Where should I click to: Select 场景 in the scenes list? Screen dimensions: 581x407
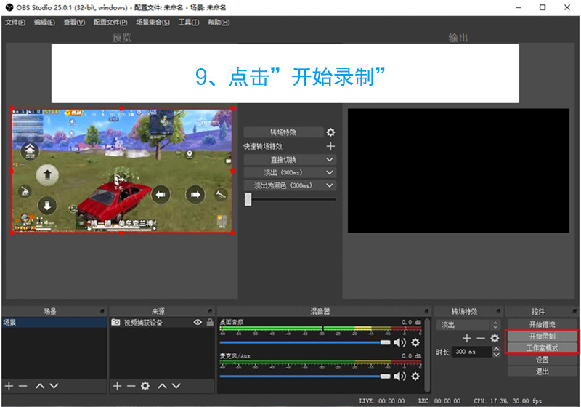(x=54, y=323)
